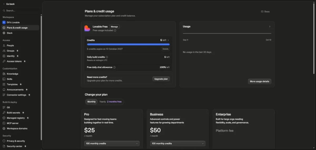316x150 pixels.
Task: Click the $25 Pro plan price
Action: tap(90, 130)
